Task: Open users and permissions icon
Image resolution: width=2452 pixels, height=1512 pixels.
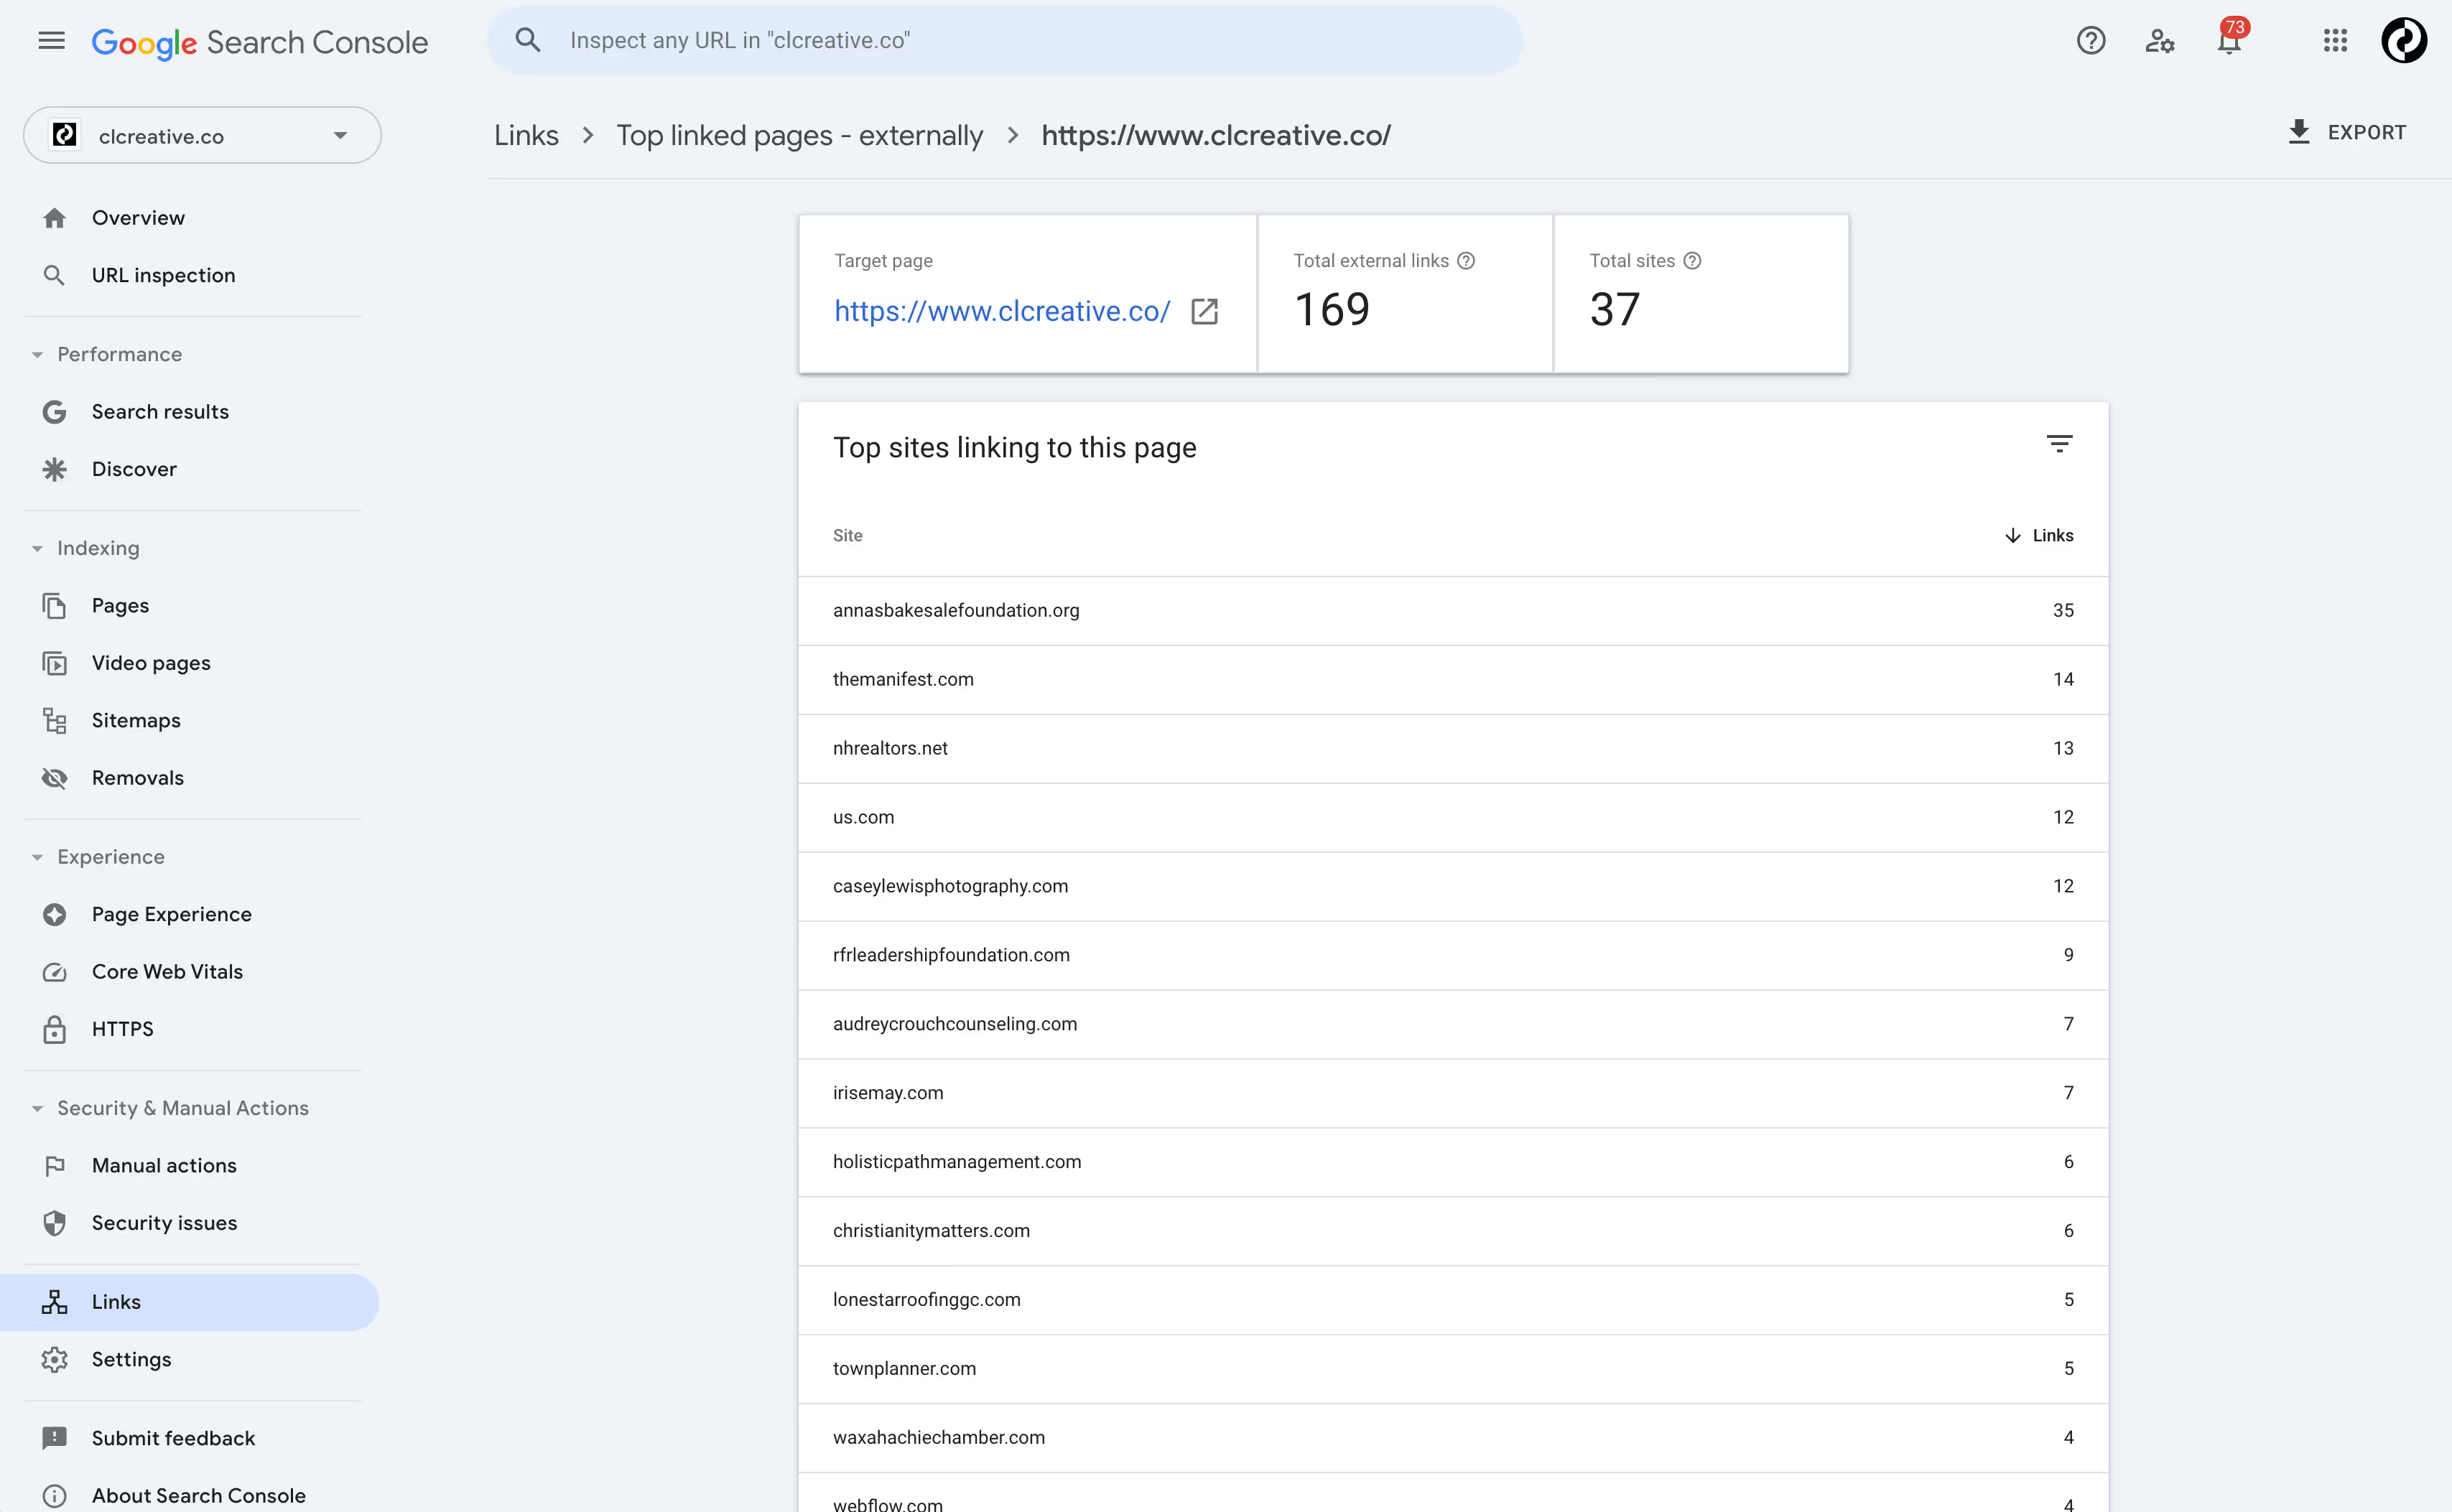Action: click(x=2159, y=40)
